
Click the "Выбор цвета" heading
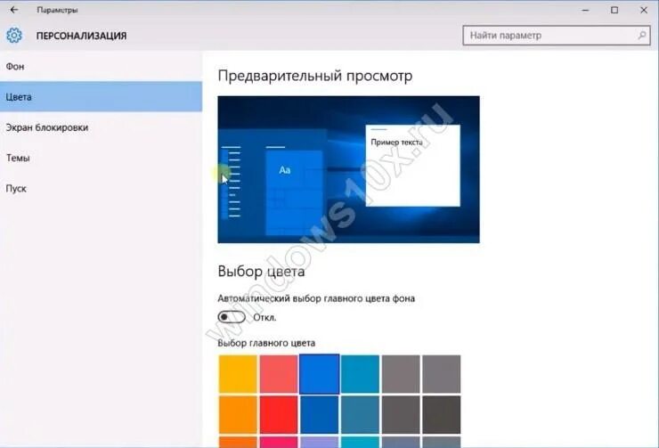[261, 272]
